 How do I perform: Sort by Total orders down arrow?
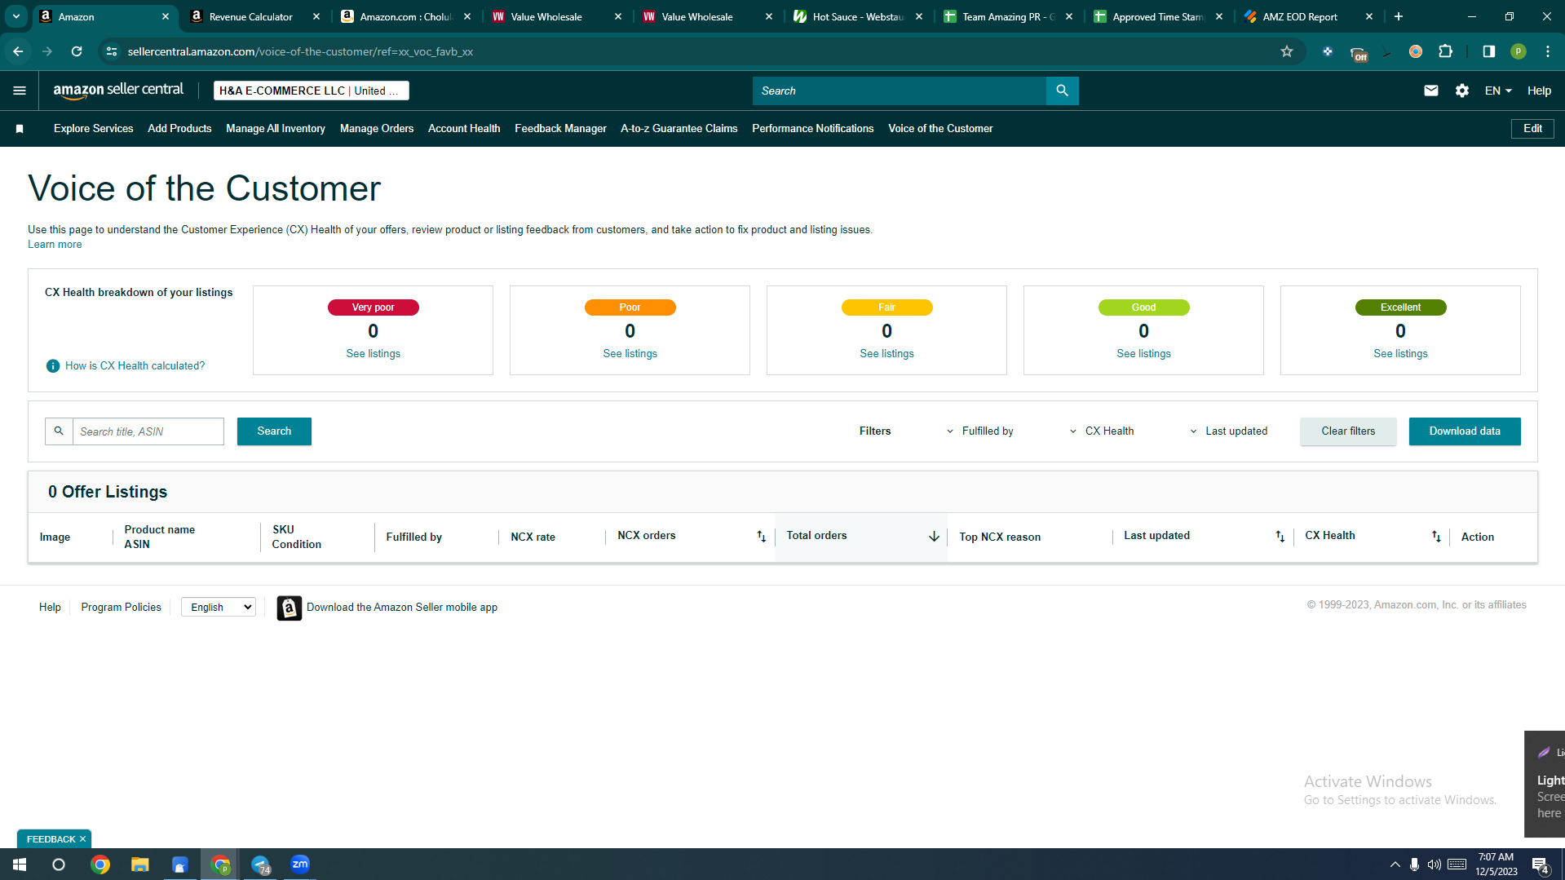point(934,537)
